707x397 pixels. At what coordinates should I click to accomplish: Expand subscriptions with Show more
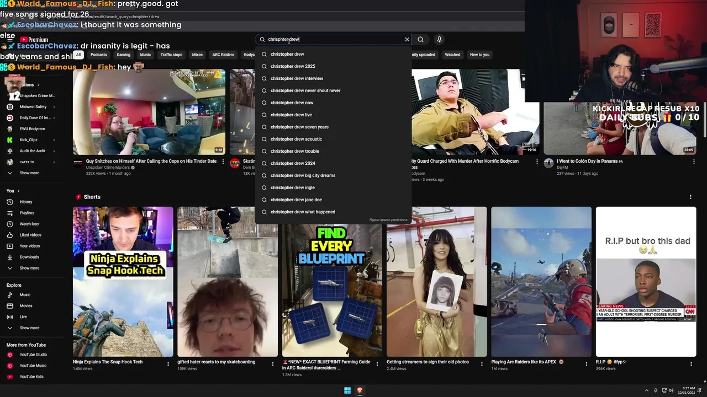coord(29,173)
